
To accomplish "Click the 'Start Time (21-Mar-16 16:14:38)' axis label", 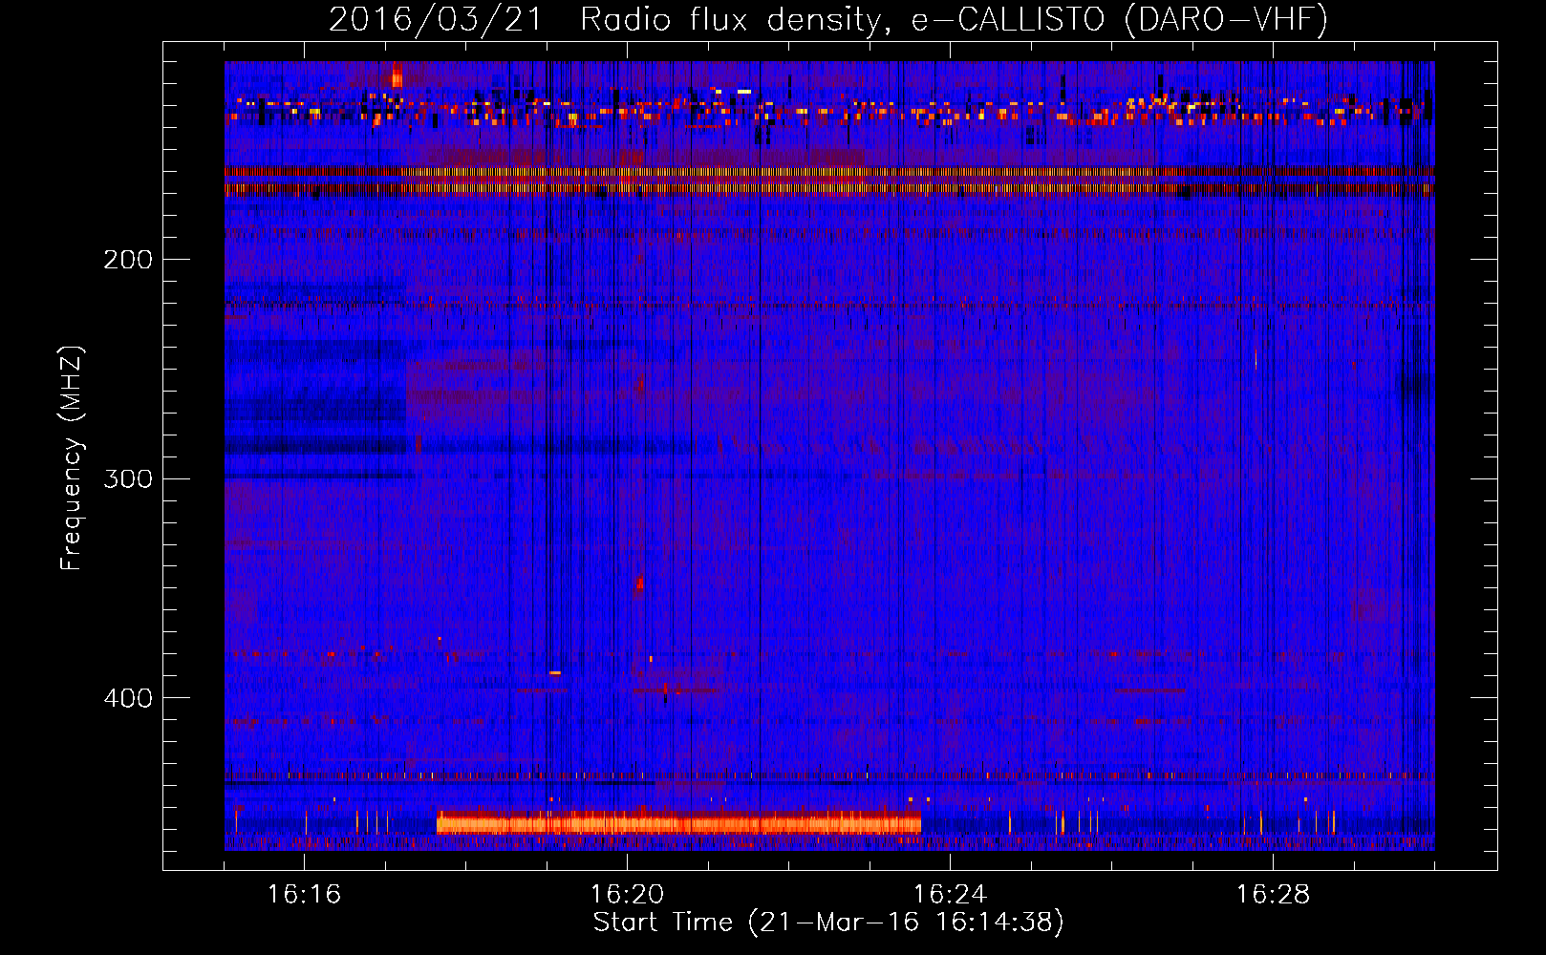I will click(827, 923).
